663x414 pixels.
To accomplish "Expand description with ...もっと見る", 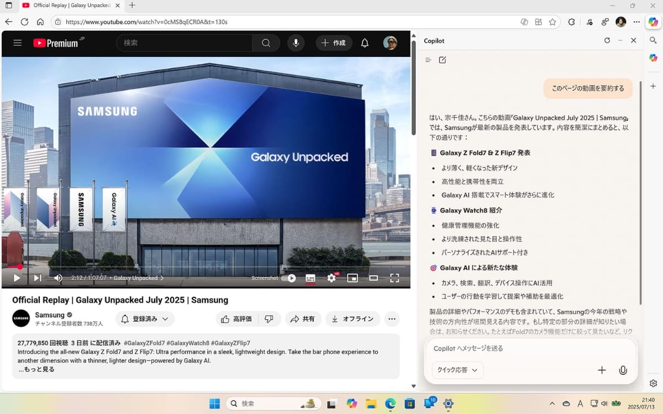I will (x=36, y=369).
